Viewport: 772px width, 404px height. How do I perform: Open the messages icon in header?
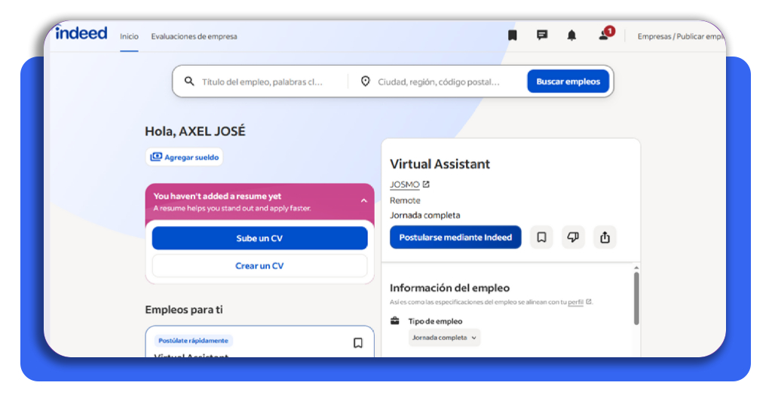point(542,35)
